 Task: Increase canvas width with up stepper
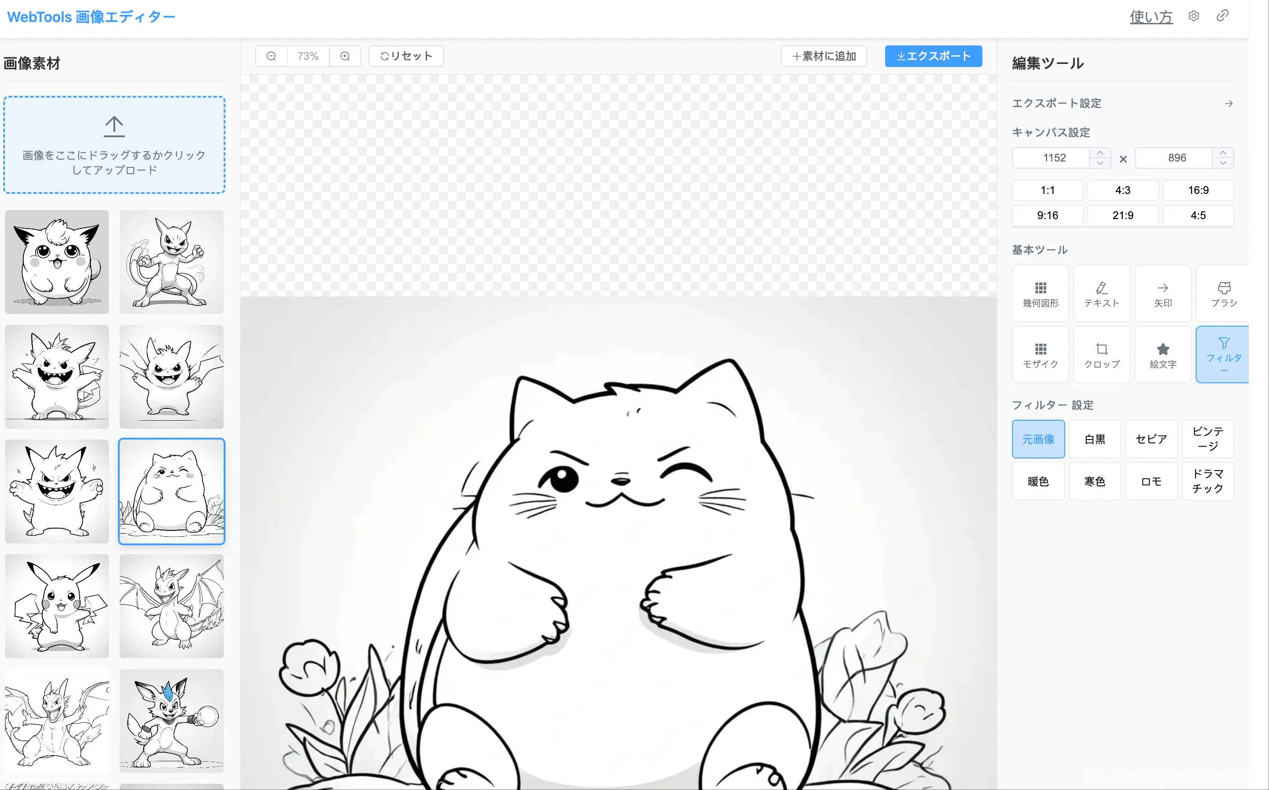[x=1100, y=153]
